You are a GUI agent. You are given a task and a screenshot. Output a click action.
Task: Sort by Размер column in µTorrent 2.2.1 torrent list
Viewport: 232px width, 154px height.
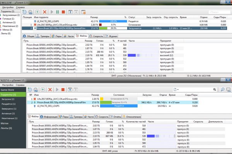coord(94,17)
